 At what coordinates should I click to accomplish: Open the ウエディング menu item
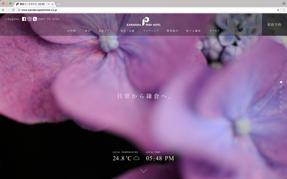(151, 31)
